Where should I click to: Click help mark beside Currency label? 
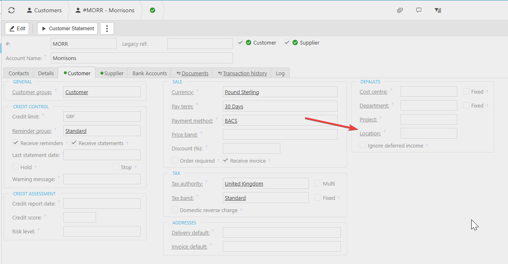pos(197,90)
